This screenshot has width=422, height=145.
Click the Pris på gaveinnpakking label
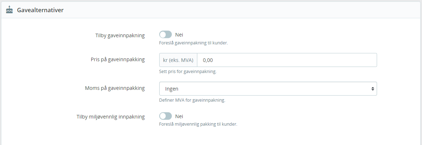pos(118,60)
